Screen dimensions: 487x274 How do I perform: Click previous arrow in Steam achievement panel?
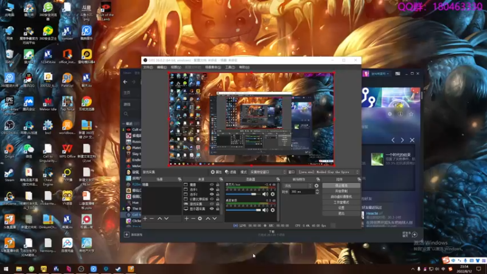tap(393, 140)
